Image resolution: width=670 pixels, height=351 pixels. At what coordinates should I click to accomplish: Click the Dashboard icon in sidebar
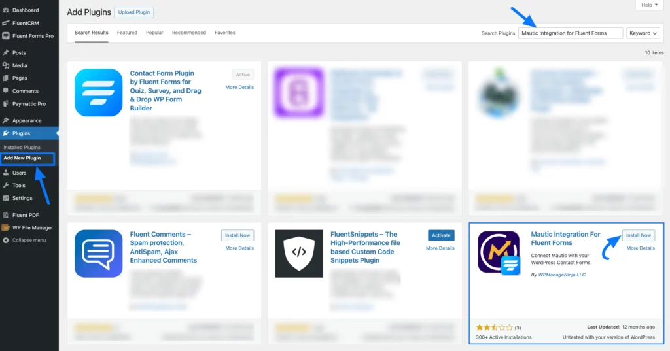(6, 10)
